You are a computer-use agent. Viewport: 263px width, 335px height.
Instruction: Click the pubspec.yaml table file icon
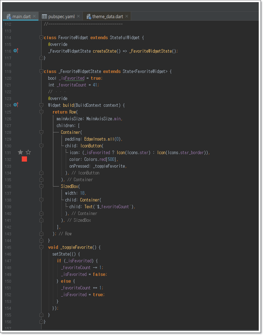[x=44, y=16]
